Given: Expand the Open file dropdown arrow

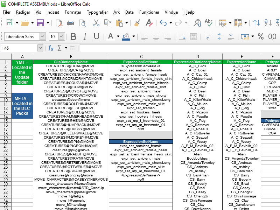Looking at the screenshot, I should pos(32,23).
